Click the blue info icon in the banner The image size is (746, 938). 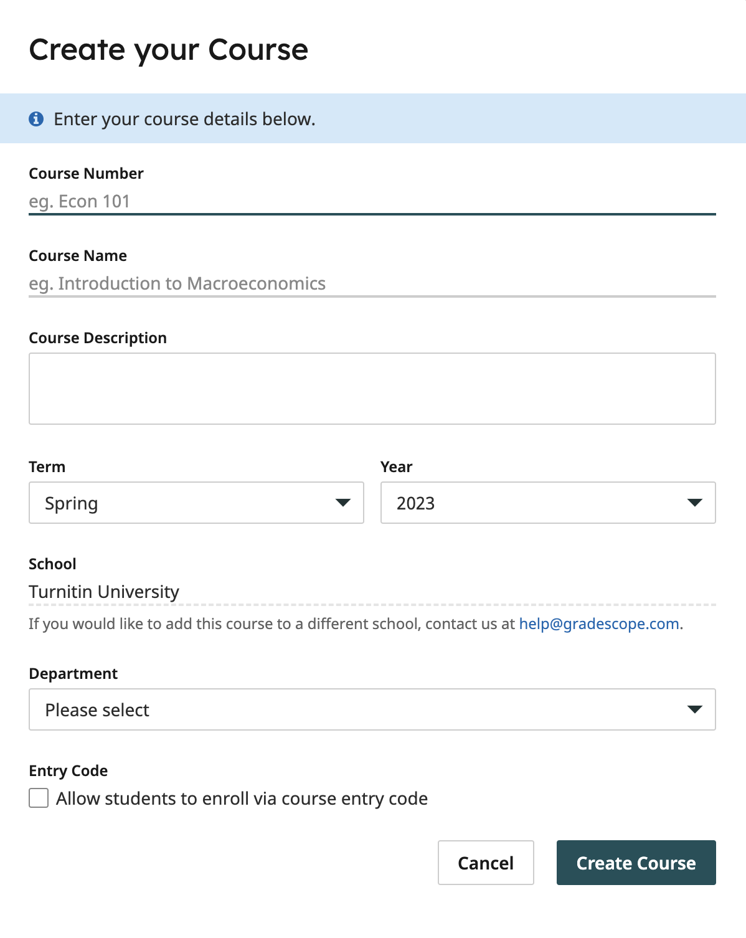click(x=36, y=119)
